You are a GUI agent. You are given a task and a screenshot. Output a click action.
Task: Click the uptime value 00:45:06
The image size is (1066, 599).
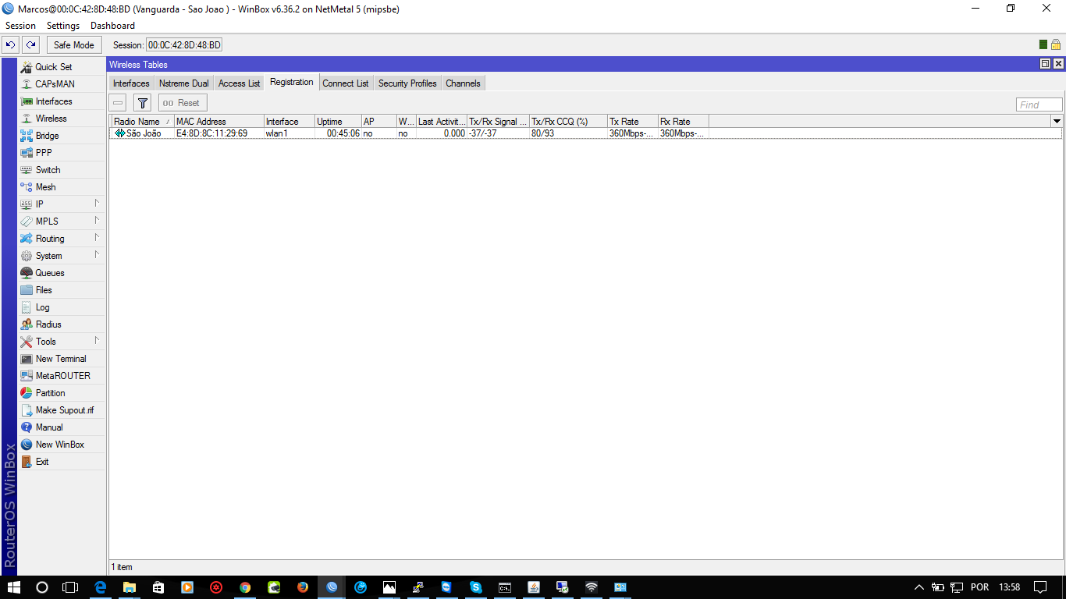click(x=343, y=133)
